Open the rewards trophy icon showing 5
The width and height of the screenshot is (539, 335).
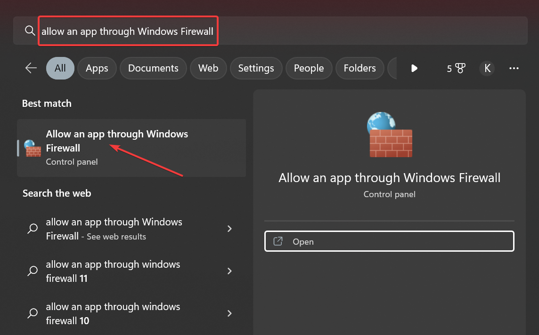click(x=456, y=68)
